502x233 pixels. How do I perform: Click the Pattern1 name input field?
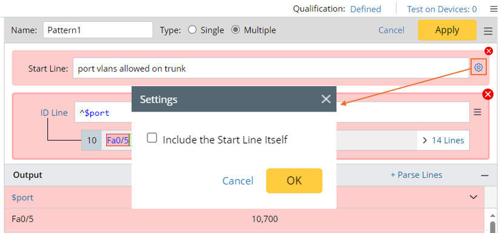tap(98, 30)
